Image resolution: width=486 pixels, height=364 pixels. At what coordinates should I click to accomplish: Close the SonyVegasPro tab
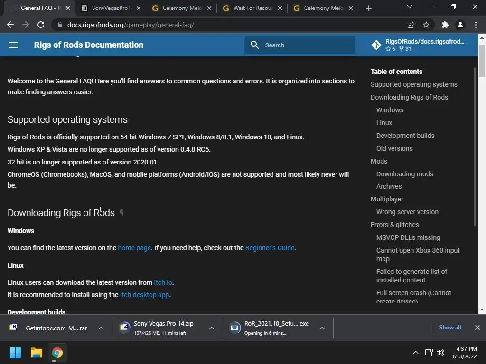pos(139,8)
